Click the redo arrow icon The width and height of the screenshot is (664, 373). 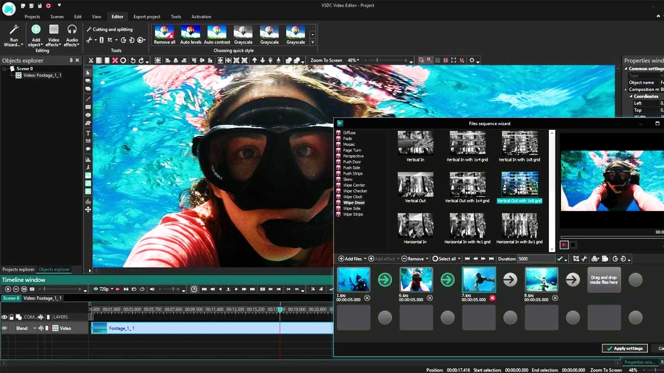click(141, 60)
